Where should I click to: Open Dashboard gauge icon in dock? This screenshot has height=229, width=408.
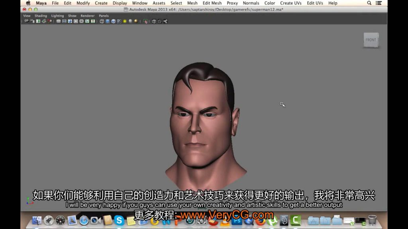click(x=61, y=221)
